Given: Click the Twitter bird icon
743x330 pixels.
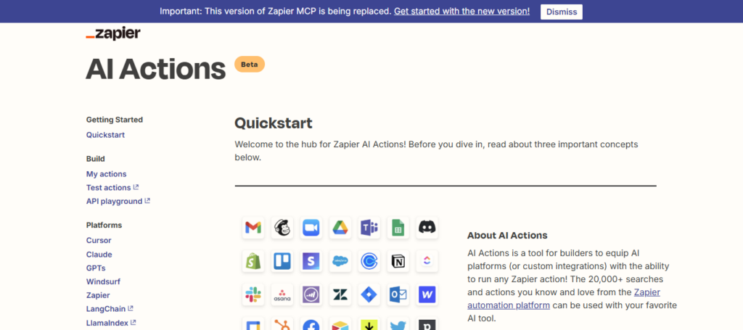Looking at the screenshot, I should tap(398, 324).
